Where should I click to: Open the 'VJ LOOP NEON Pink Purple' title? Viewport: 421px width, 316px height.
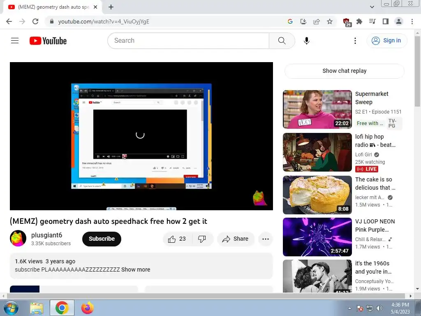[375, 225]
